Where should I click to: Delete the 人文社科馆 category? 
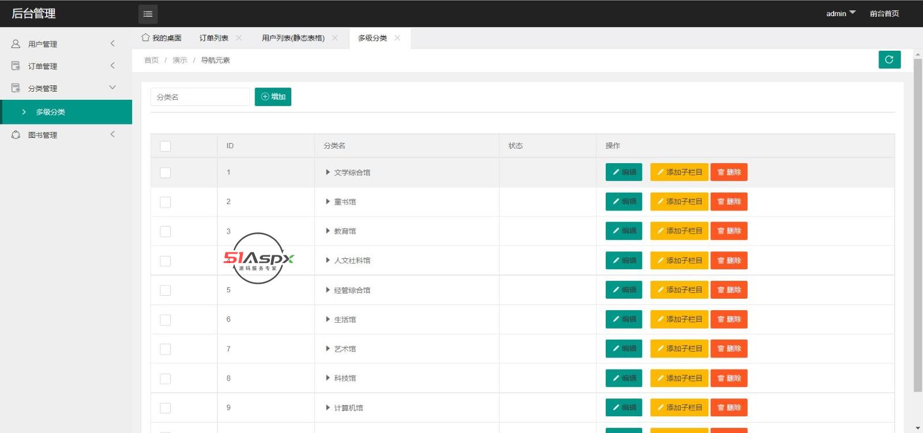[x=729, y=261]
